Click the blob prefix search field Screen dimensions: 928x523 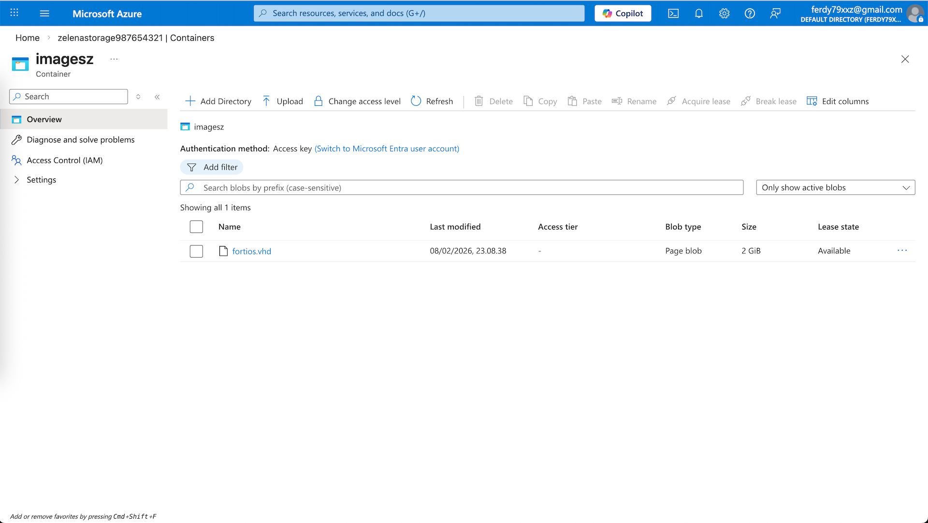(x=462, y=188)
